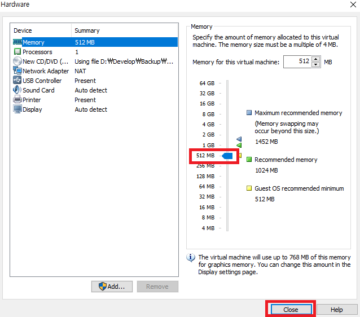Click the 64 MB scale label

[207, 186]
